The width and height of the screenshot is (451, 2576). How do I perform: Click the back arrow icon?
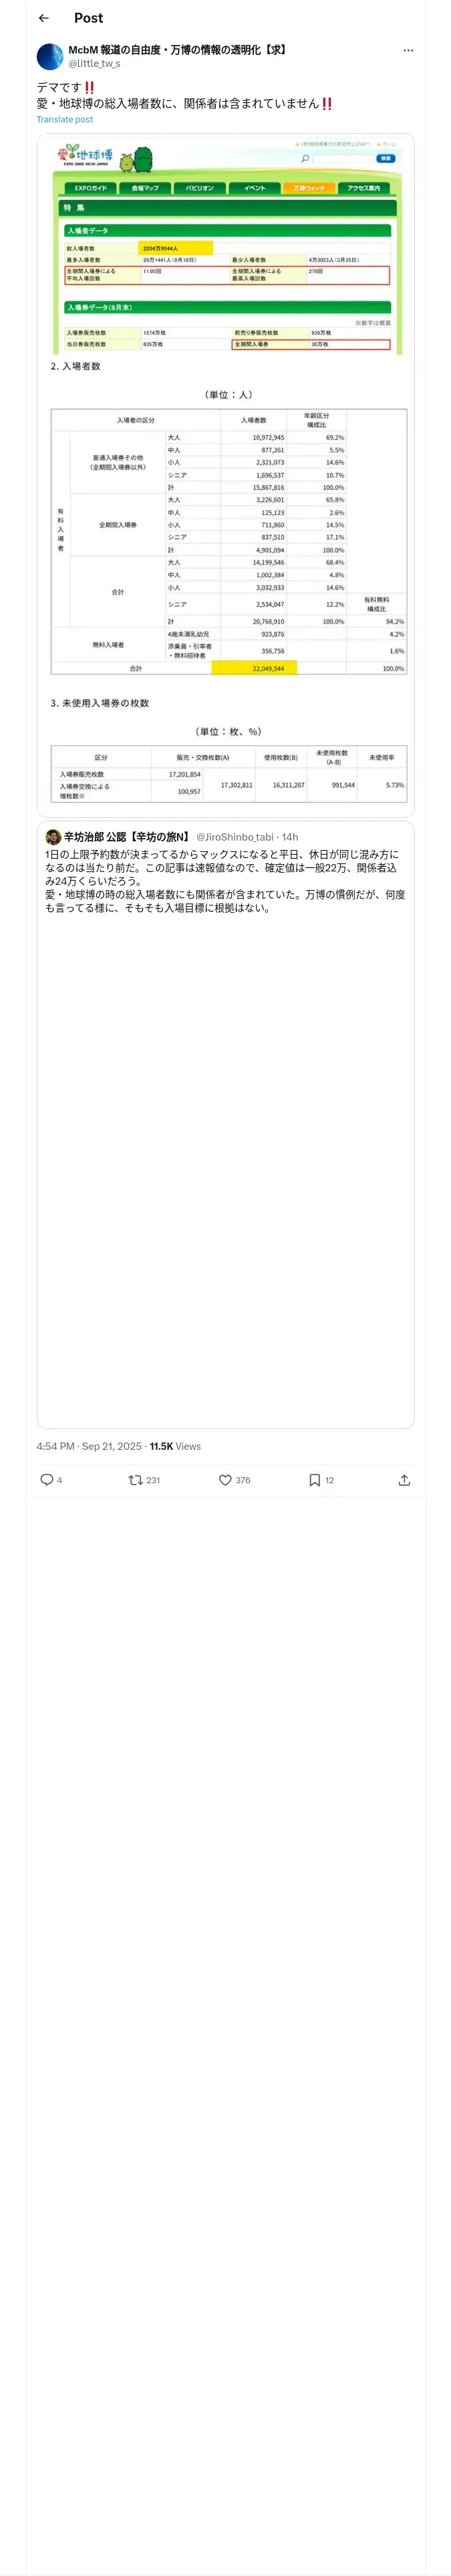tap(43, 18)
